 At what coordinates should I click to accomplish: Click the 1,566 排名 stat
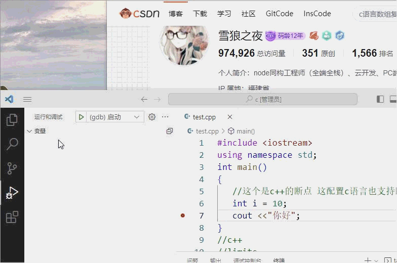(x=373, y=54)
